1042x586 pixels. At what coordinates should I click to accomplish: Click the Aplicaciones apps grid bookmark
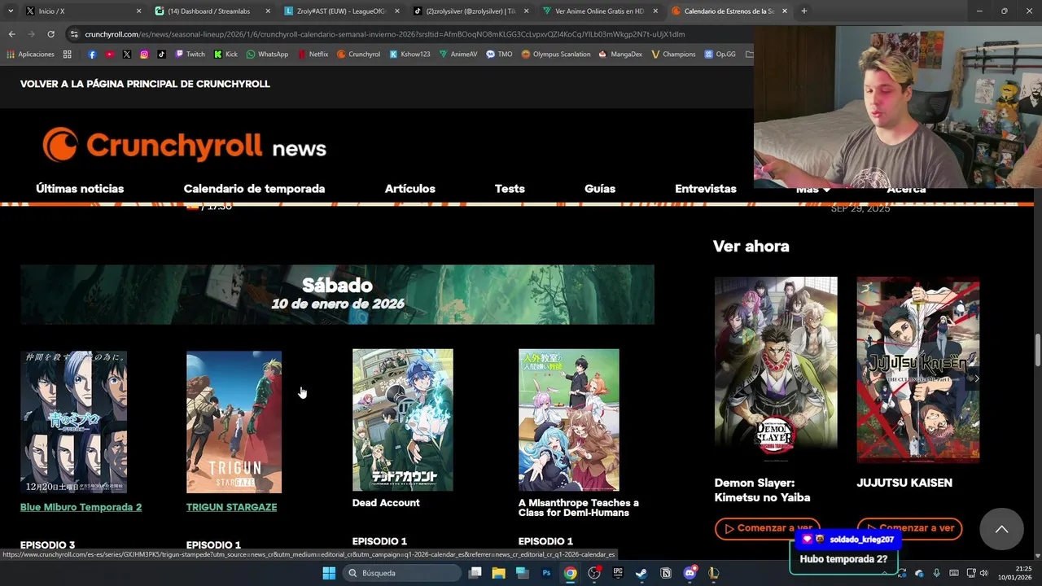point(30,55)
